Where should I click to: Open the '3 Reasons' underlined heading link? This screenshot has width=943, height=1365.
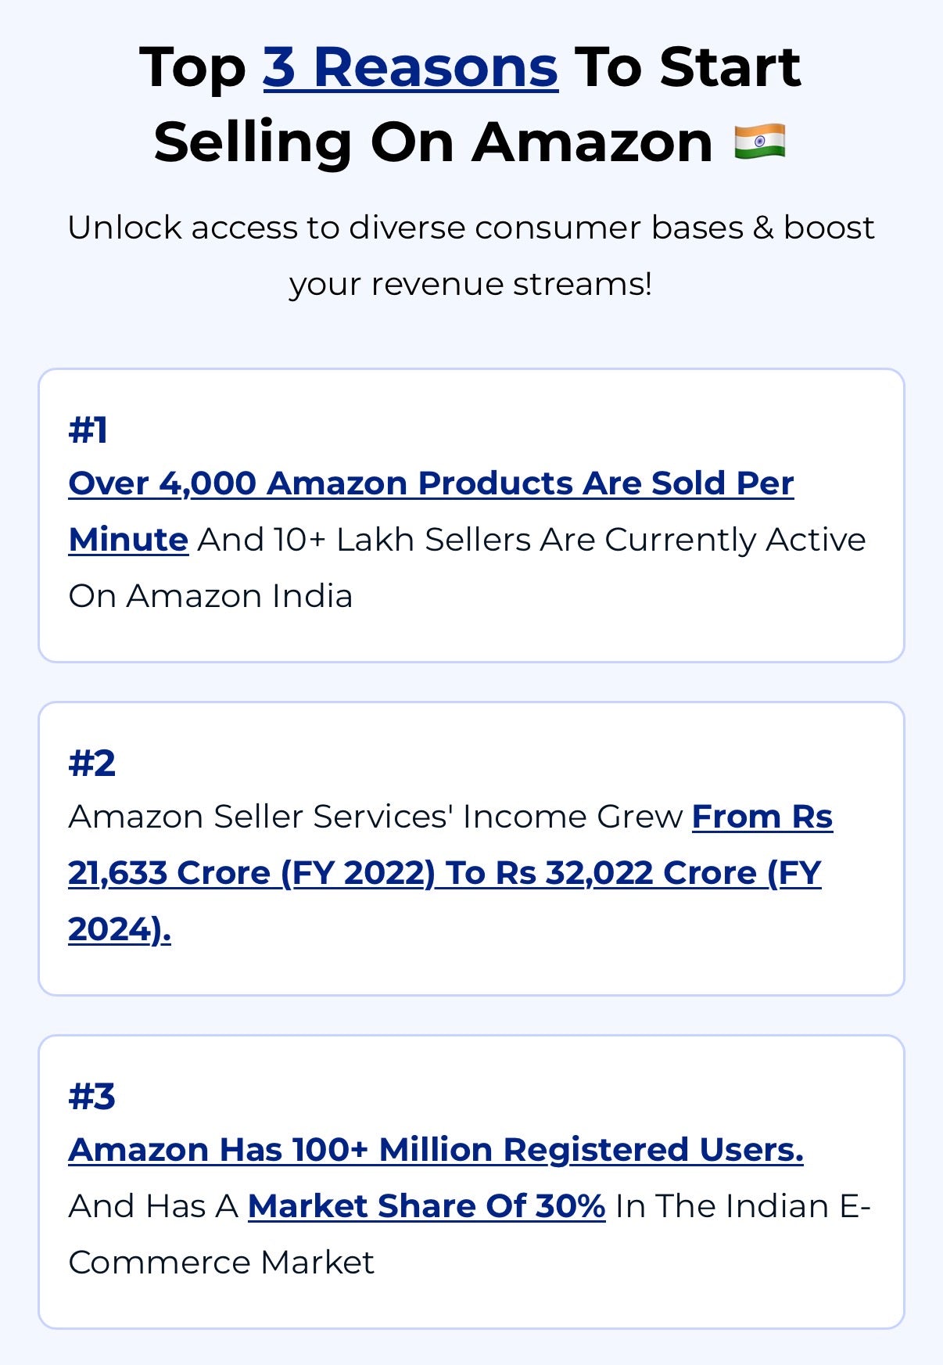(411, 67)
